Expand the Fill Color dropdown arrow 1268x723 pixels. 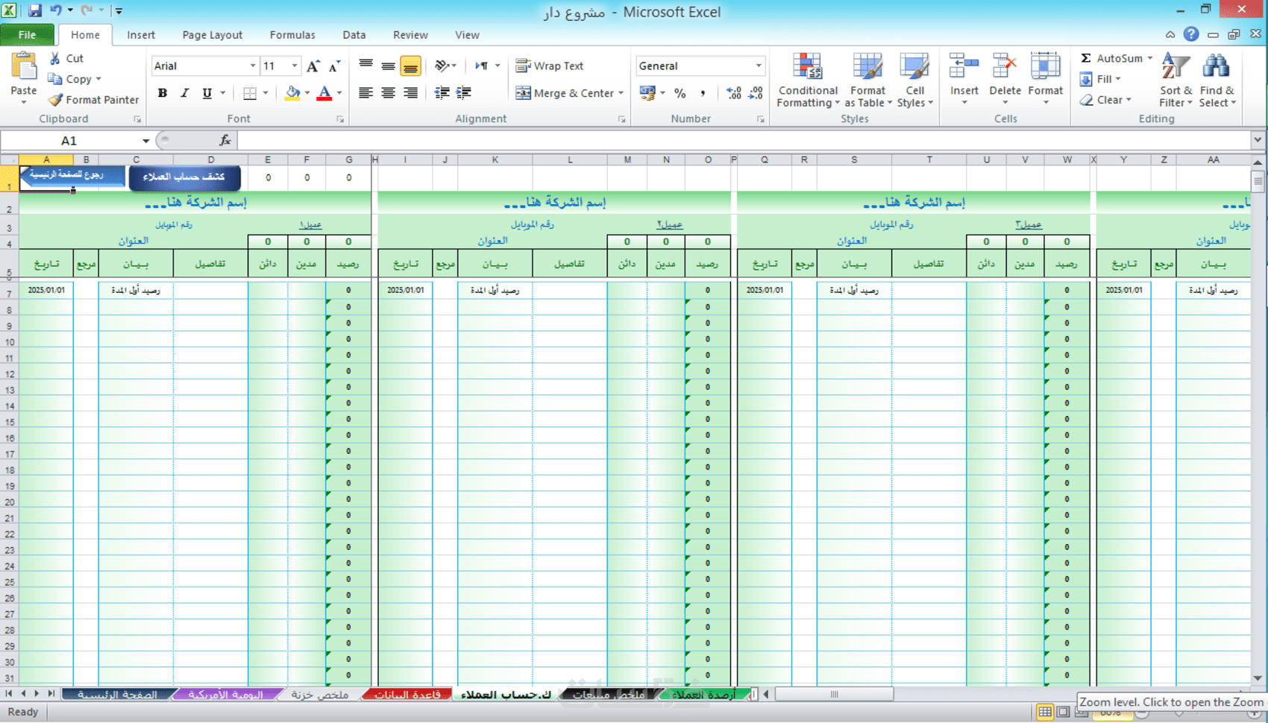tap(307, 93)
